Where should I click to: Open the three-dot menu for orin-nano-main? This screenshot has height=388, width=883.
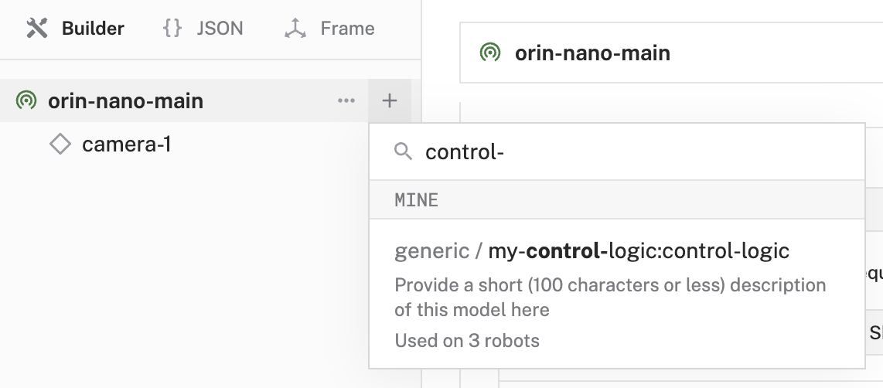coord(346,100)
